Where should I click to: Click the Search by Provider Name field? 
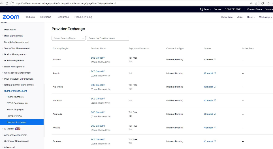(108, 38)
